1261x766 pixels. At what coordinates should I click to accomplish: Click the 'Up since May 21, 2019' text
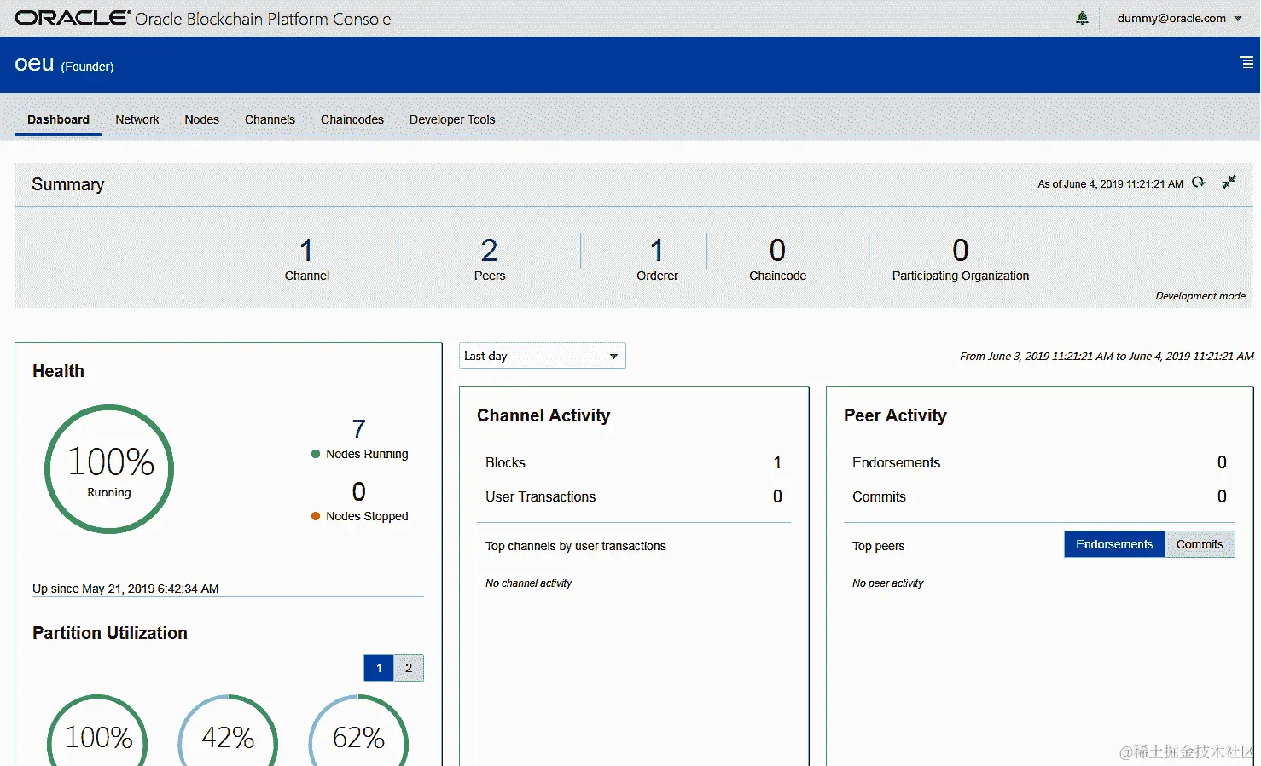tap(125, 589)
